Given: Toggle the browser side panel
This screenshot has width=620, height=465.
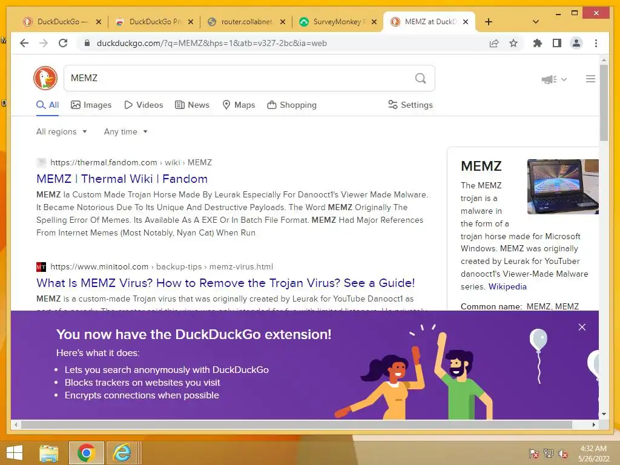Looking at the screenshot, I should [557, 43].
